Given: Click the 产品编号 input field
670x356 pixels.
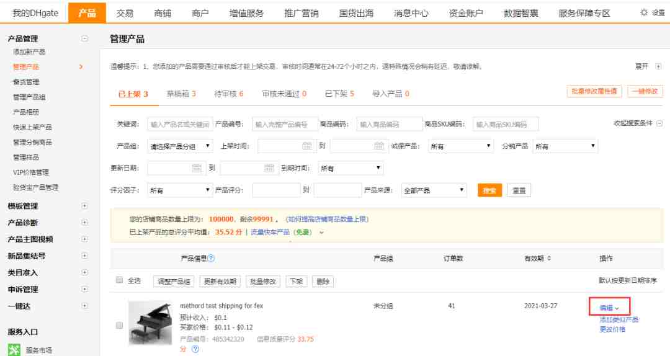Looking at the screenshot, I should tap(285, 124).
